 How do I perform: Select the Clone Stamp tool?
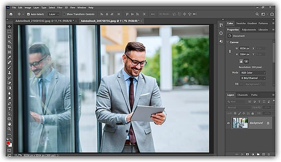(9, 73)
